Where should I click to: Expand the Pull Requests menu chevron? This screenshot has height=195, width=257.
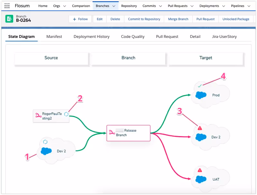pos(192,6)
